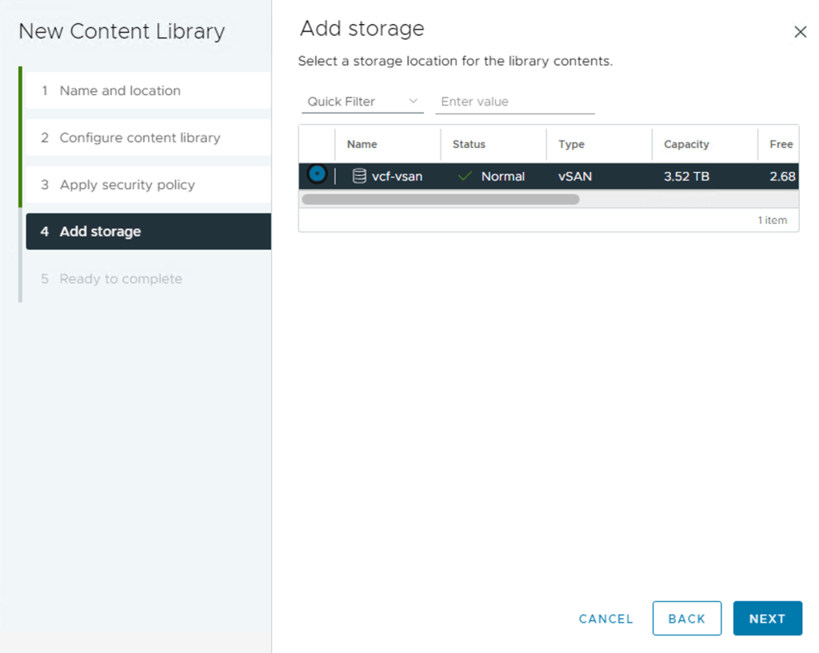Click the Next button
The image size is (819, 653).
coord(767,619)
